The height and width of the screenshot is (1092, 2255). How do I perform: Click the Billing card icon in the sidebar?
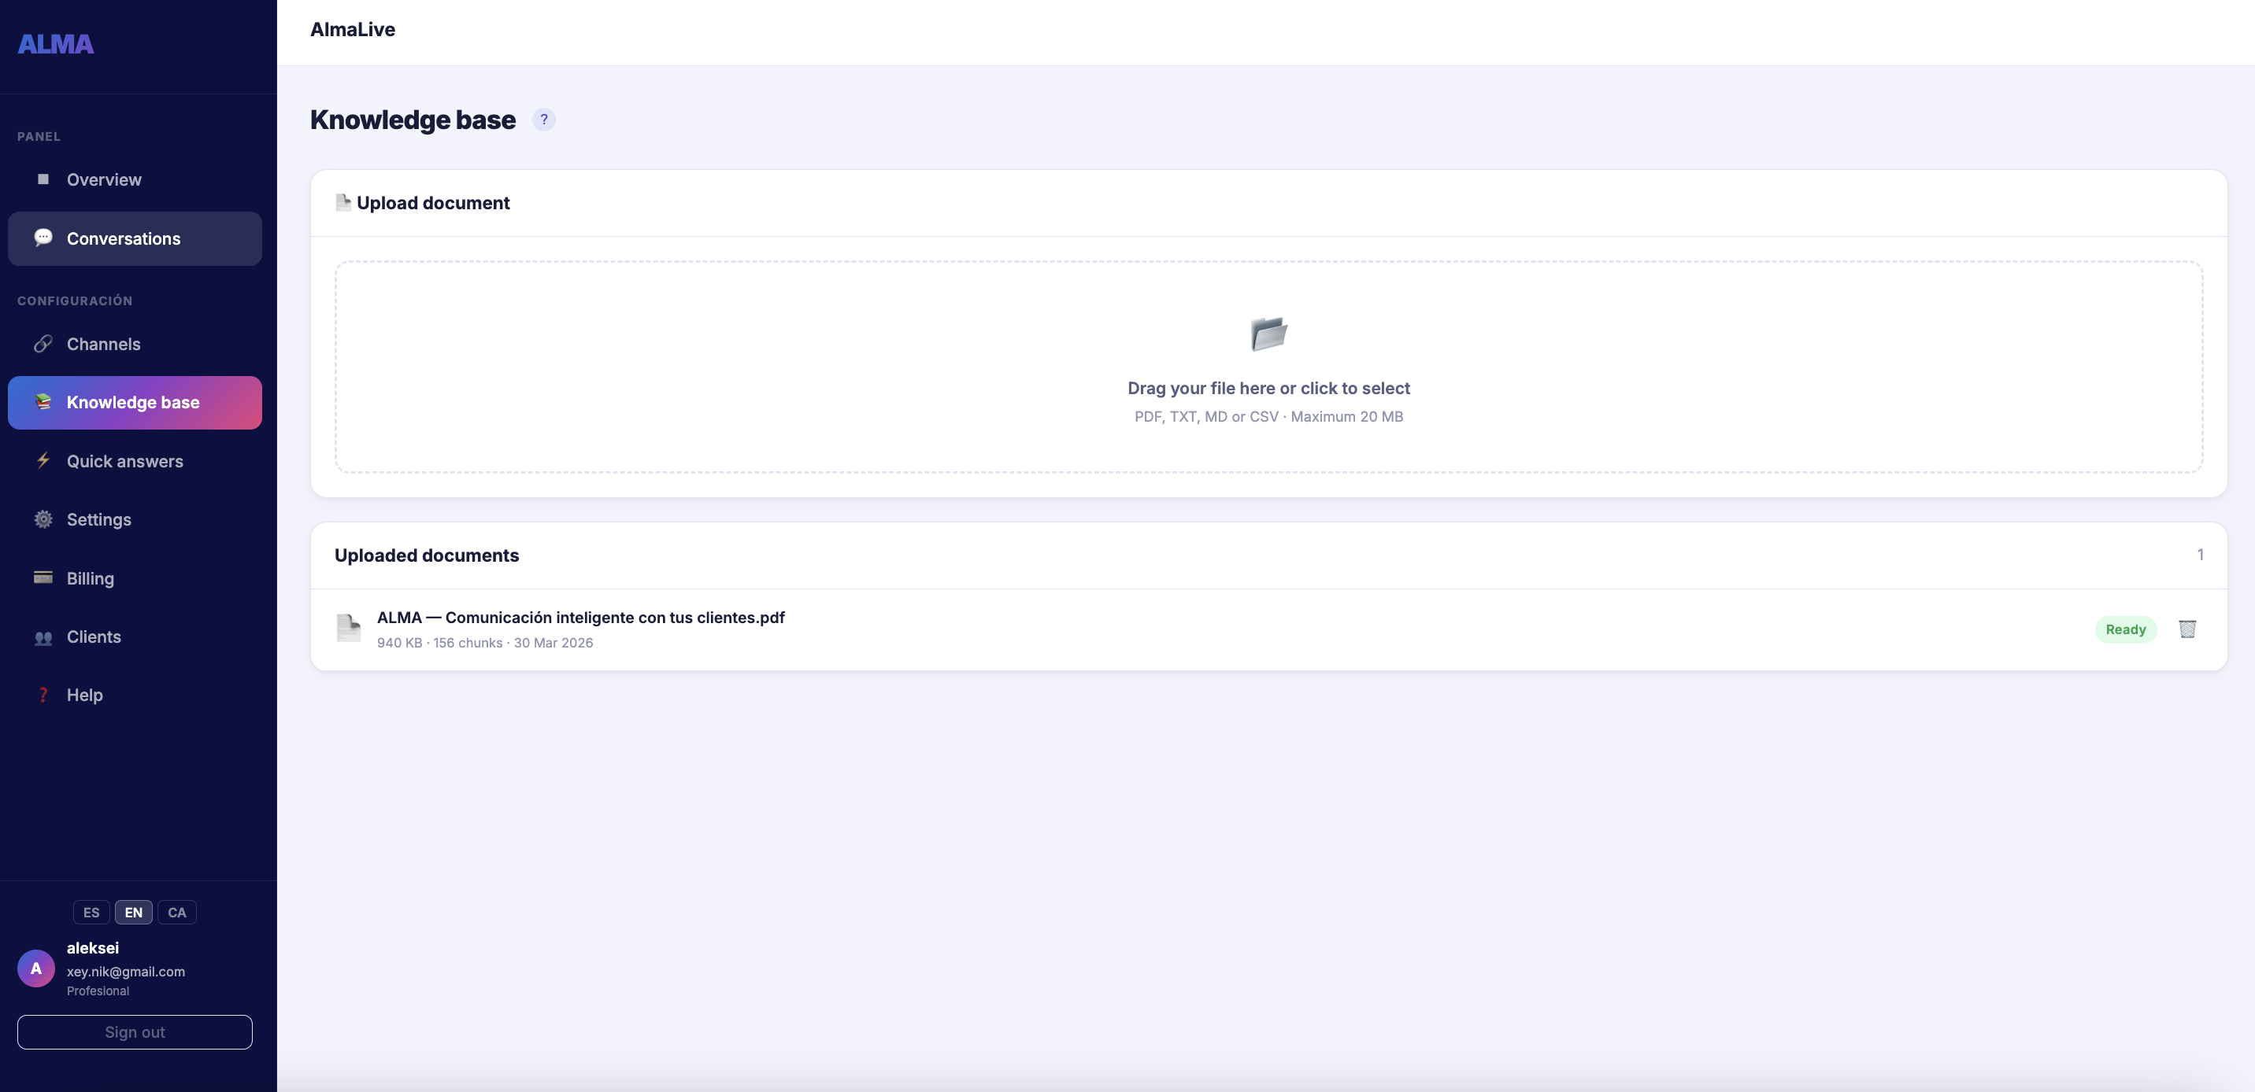pos(43,578)
